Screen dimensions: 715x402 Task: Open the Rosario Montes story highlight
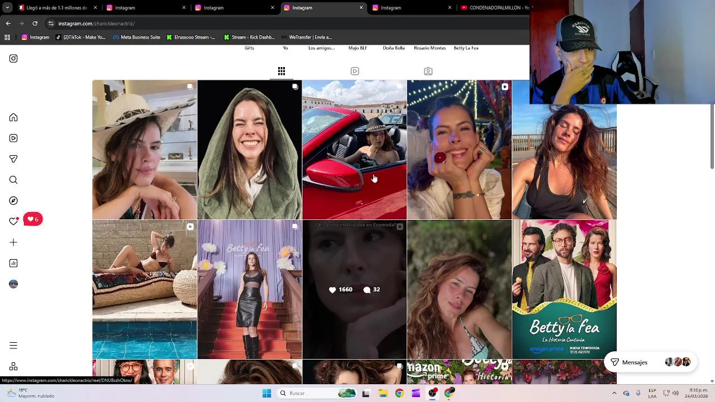pyautogui.click(x=430, y=48)
